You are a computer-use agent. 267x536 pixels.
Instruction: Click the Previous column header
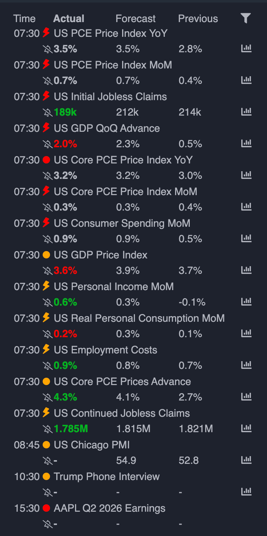point(198,19)
